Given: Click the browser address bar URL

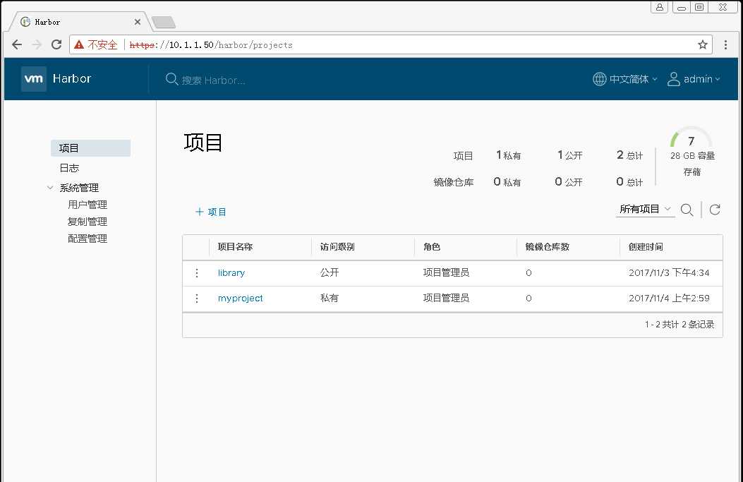Looking at the screenshot, I should pos(211,45).
